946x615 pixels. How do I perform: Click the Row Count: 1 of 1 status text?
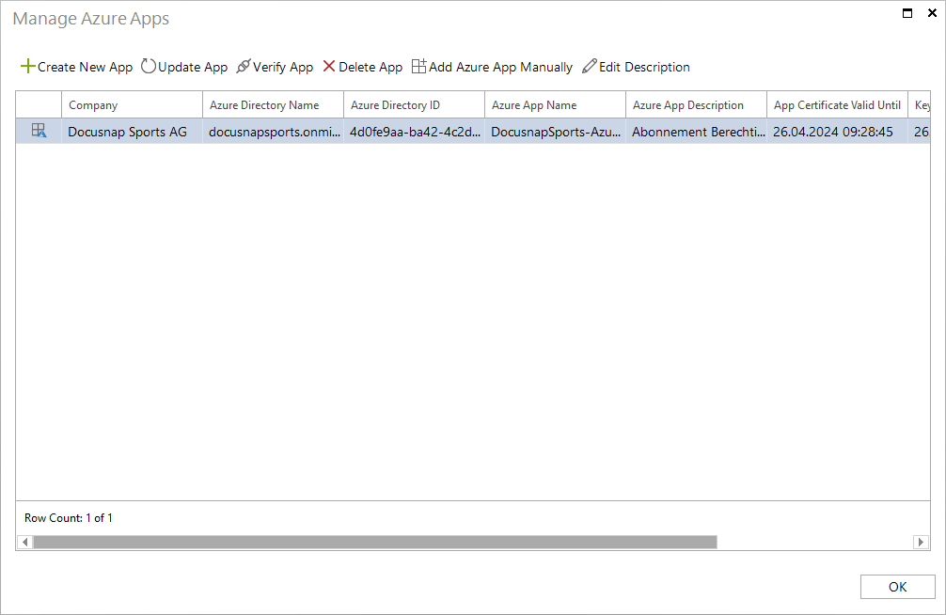(x=69, y=518)
